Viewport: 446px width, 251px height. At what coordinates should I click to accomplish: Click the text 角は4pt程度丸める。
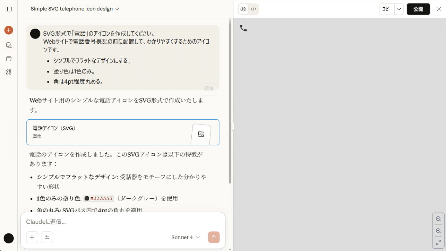pos(79,82)
